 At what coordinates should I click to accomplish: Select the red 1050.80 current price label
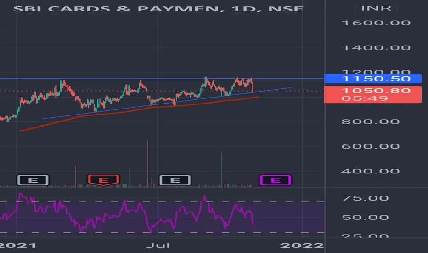pyautogui.click(x=373, y=94)
